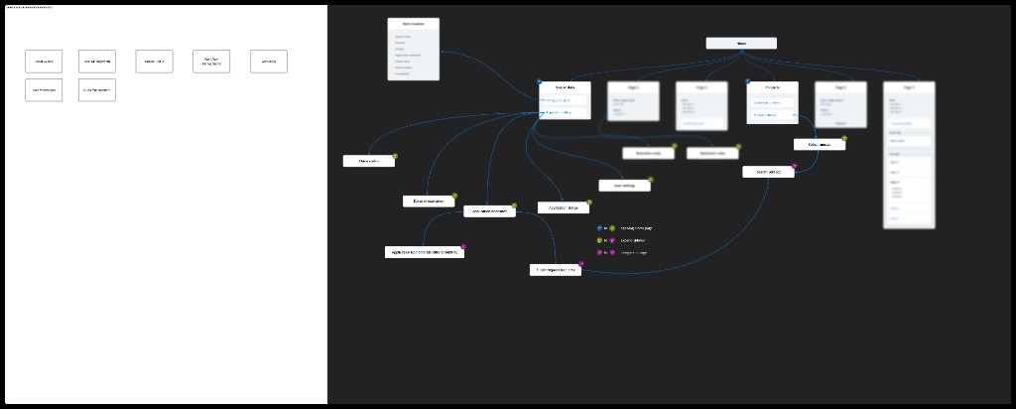Select the Dates of expiration node
This screenshot has height=409, width=1016.
click(x=429, y=201)
